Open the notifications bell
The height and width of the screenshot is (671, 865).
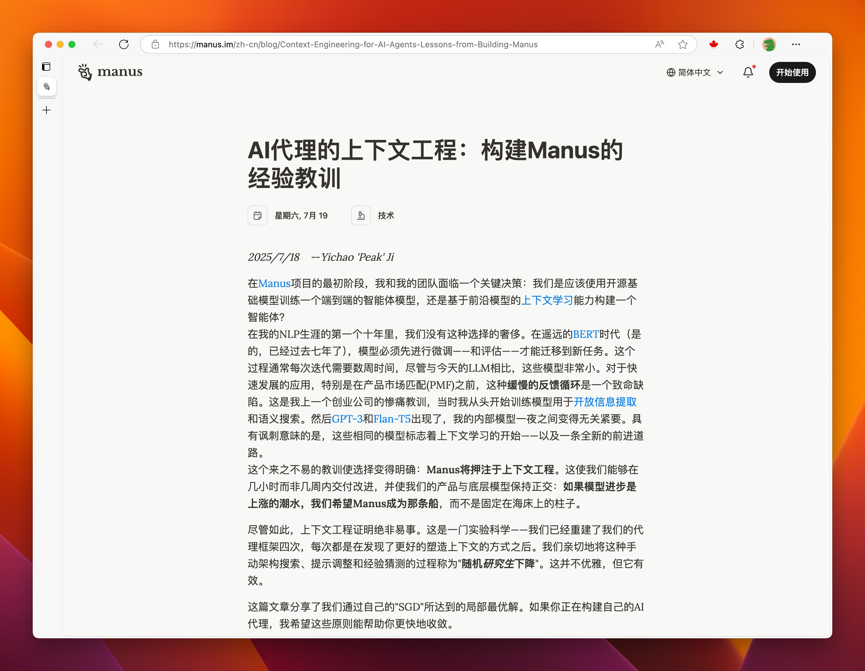click(x=748, y=72)
